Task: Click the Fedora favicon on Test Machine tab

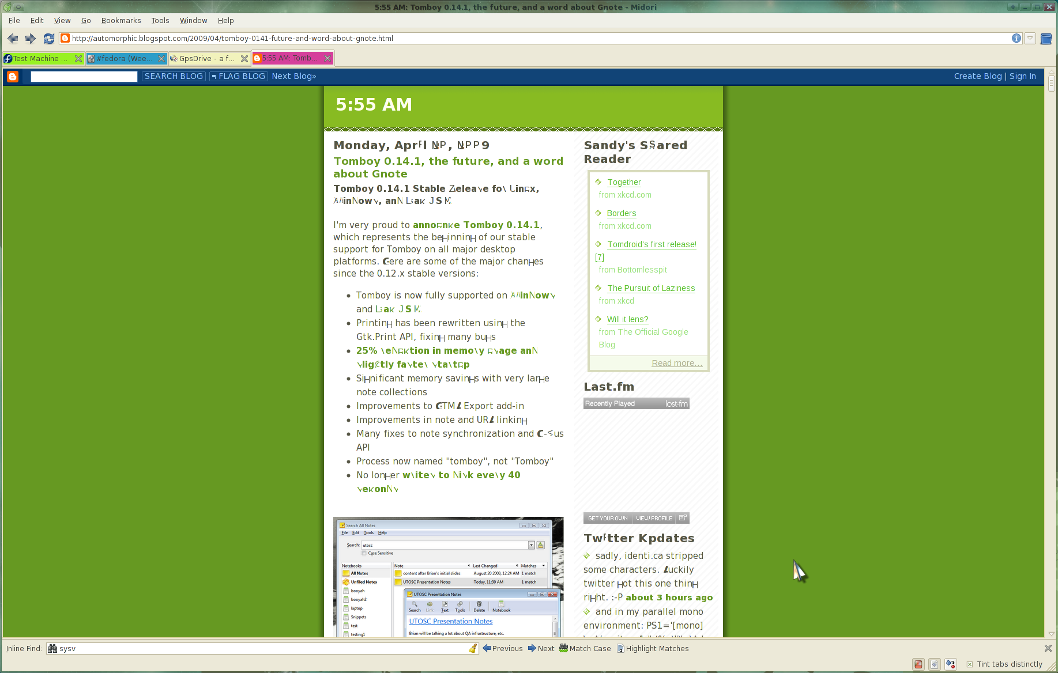Action: tap(8, 59)
